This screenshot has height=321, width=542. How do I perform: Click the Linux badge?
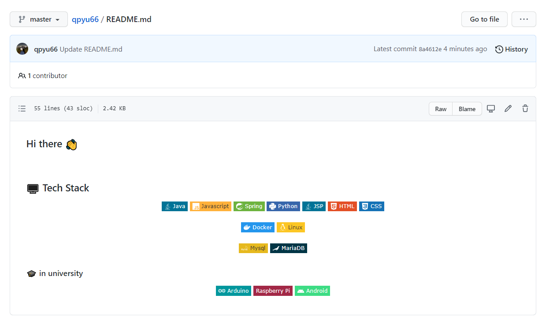pos(291,228)
